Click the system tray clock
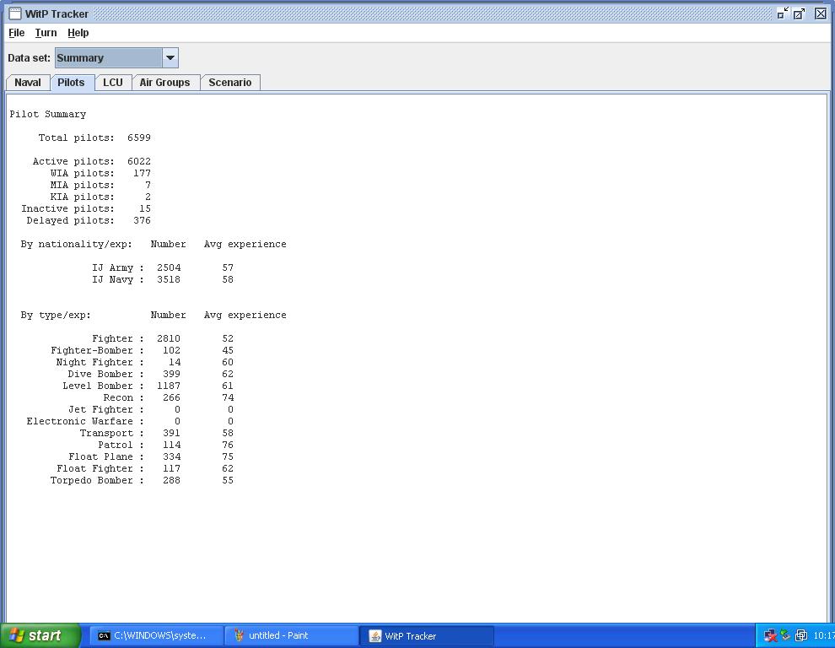 pyautogui.click(x=823, y=635)
